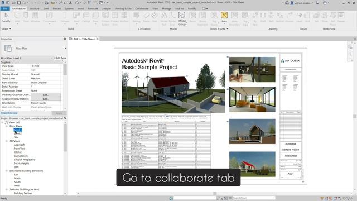This screenshot has width=357, height=201.
Task: Collapse the Sections (Building Section) node
Action: click(x=7, y=189)
